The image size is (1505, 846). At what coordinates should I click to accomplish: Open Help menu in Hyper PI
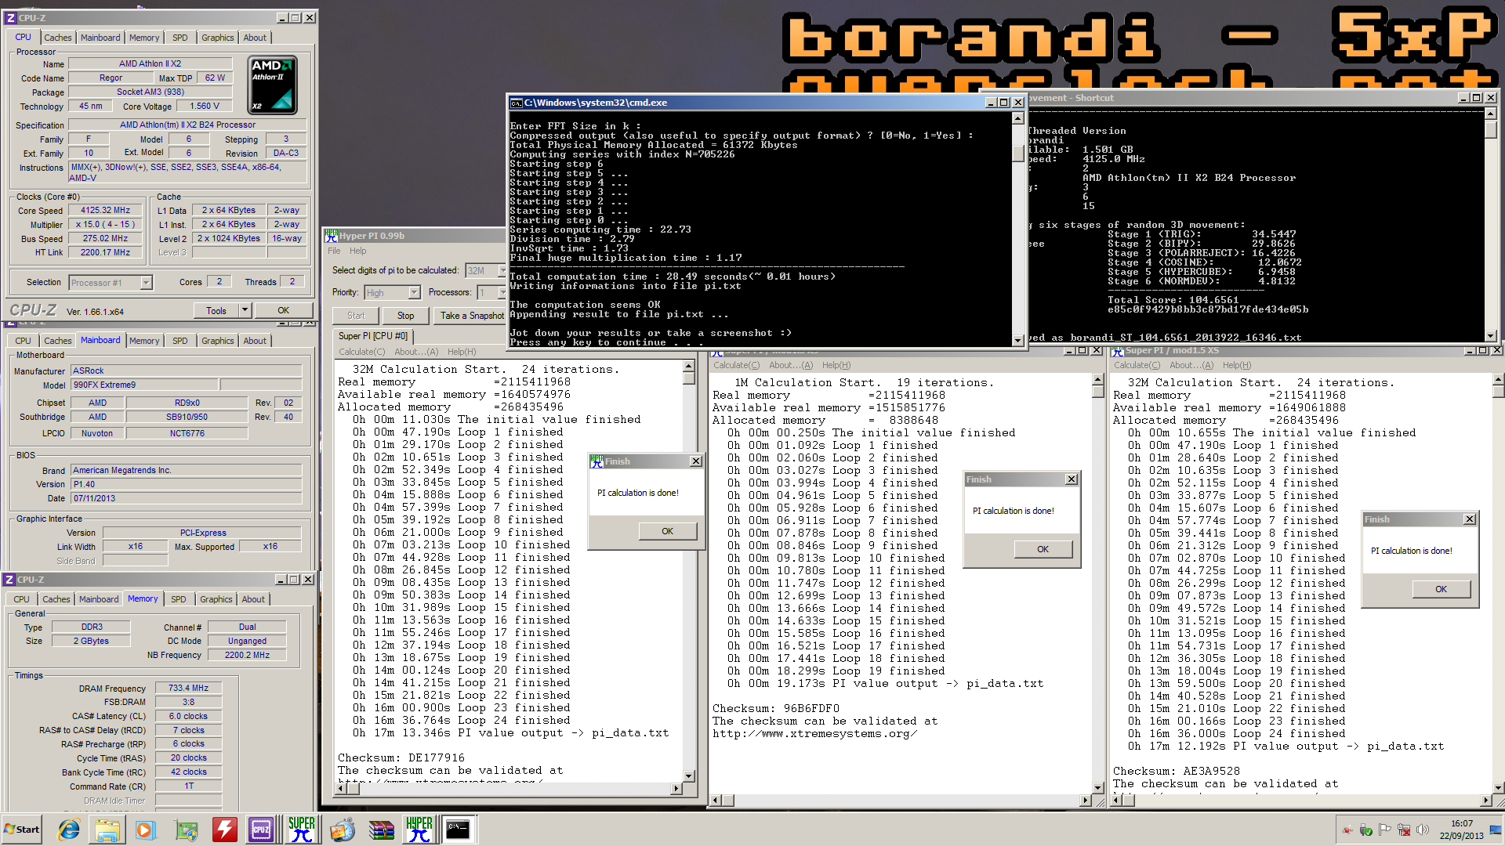(358, 251)
